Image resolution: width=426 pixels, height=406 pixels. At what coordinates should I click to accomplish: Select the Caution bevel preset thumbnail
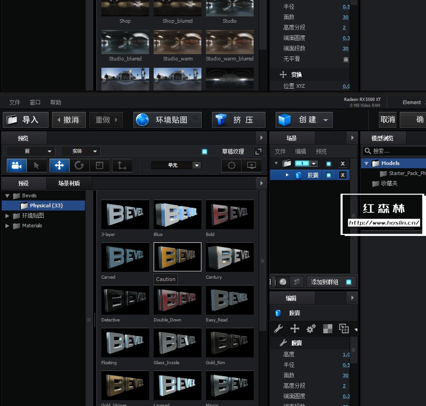point(177,257)
